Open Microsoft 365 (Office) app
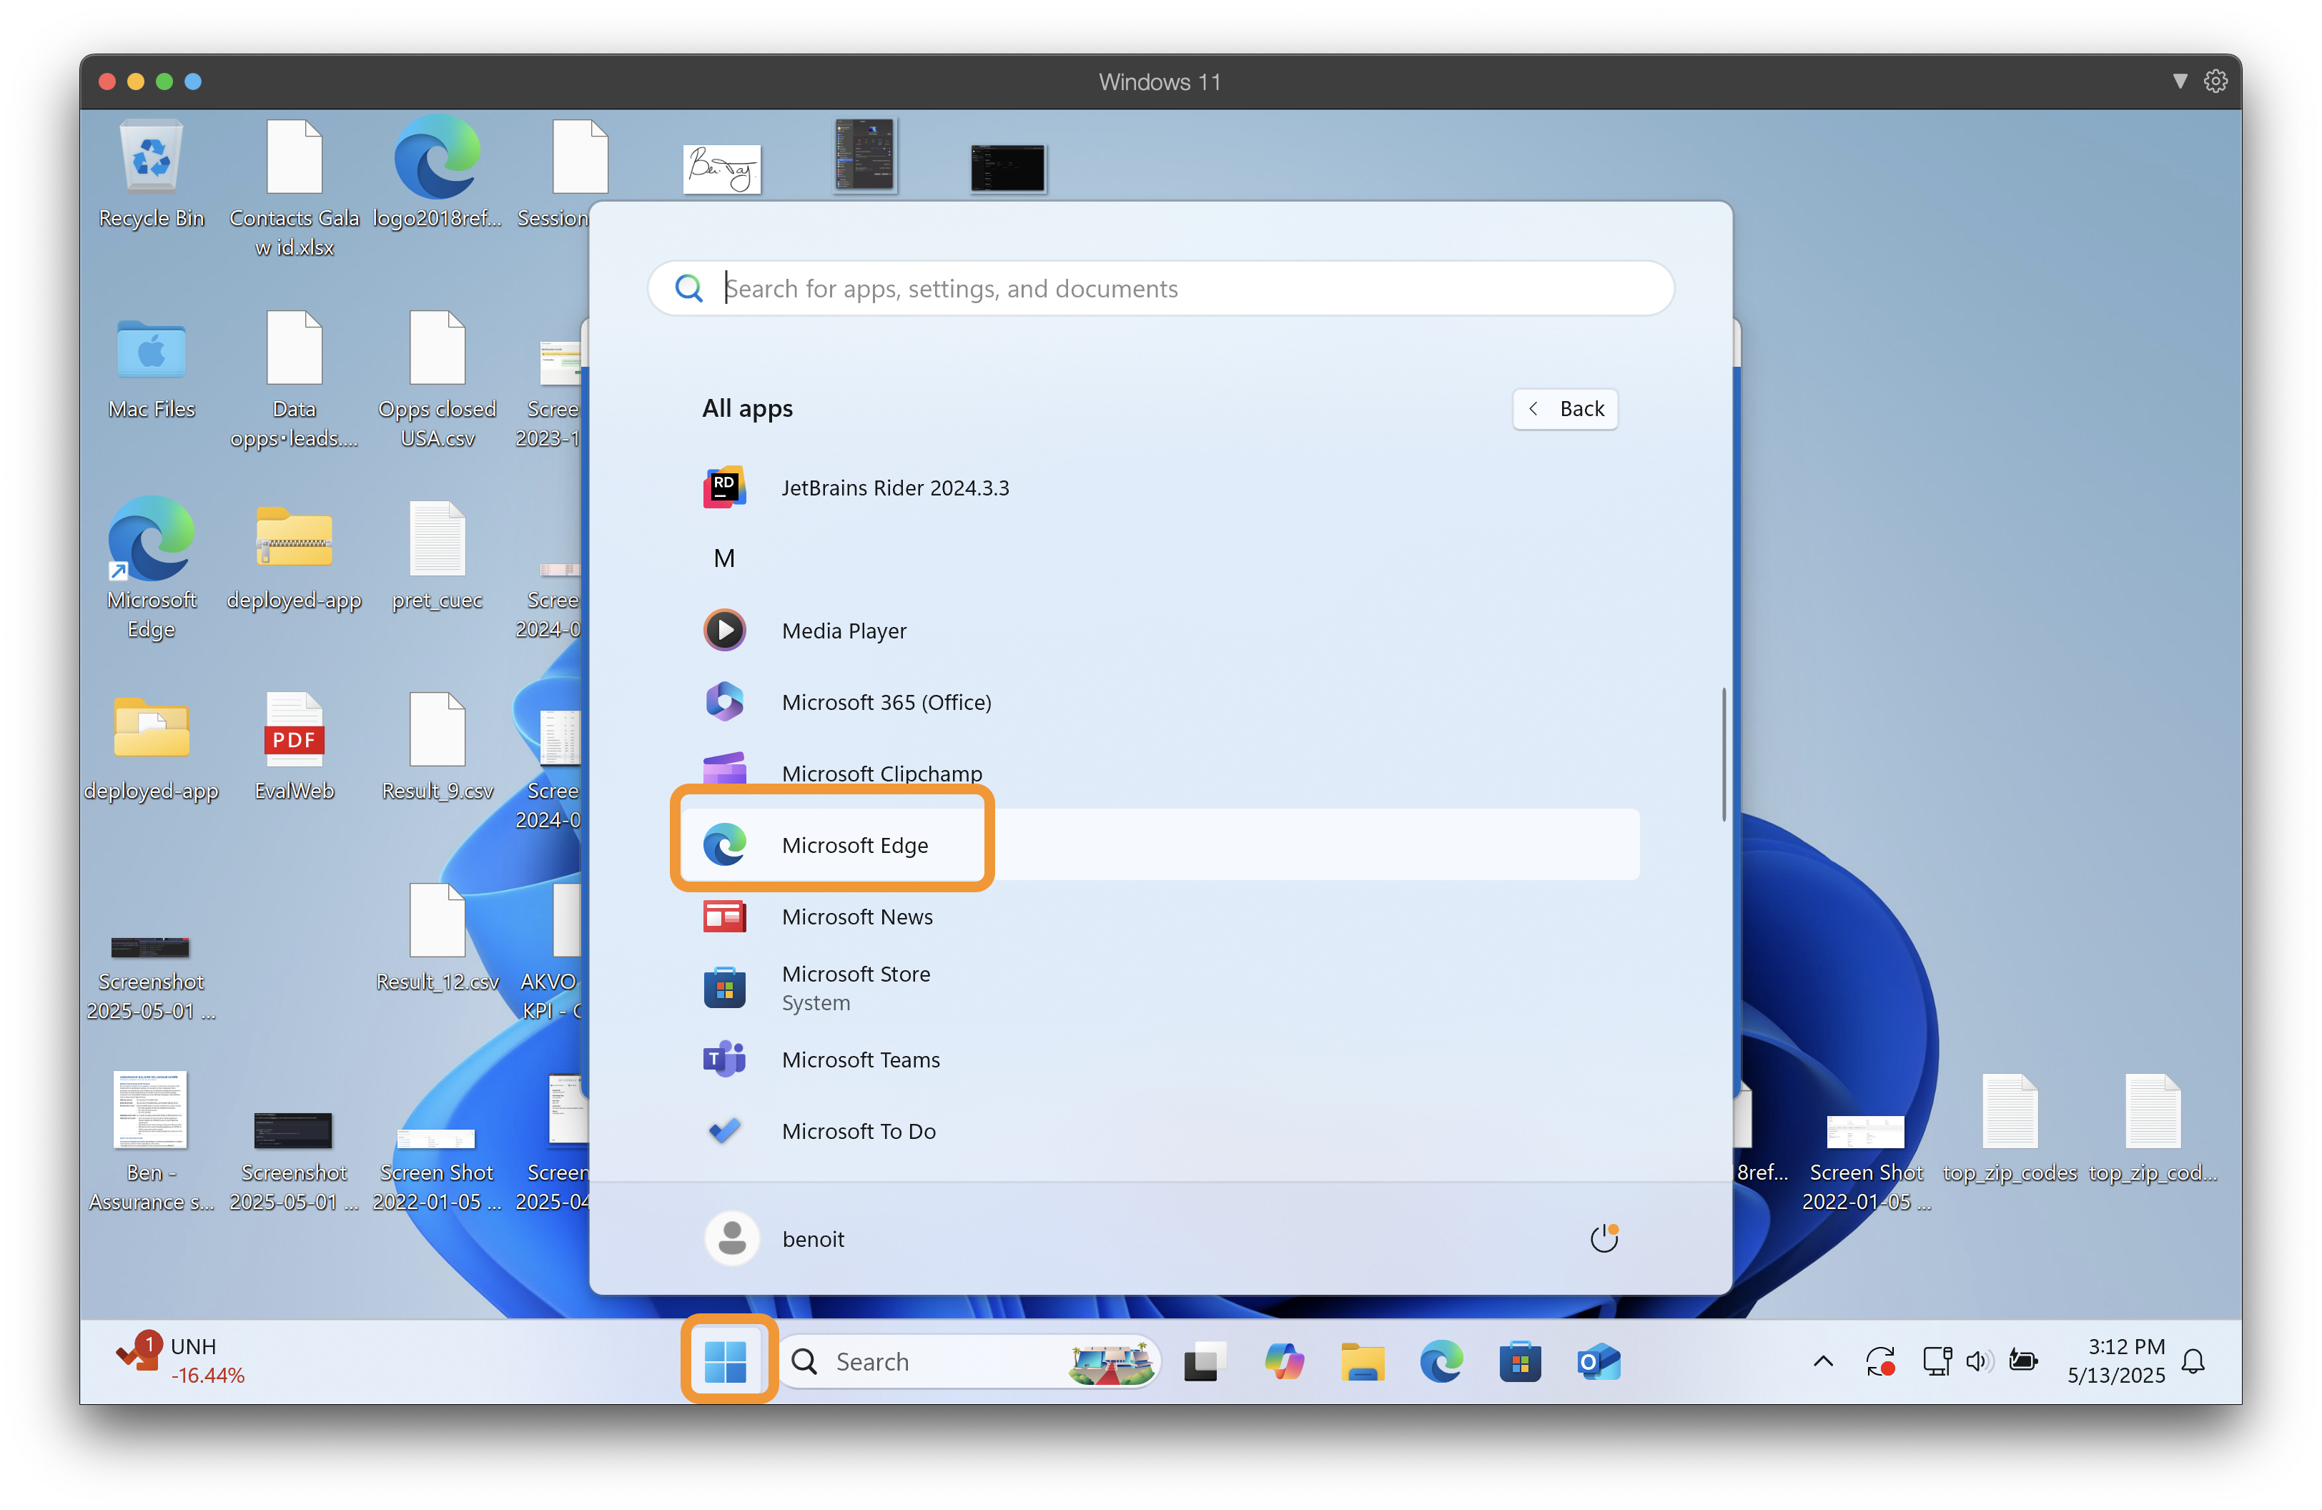Screen dimensions: 2322x1510 click(1160, 702)
